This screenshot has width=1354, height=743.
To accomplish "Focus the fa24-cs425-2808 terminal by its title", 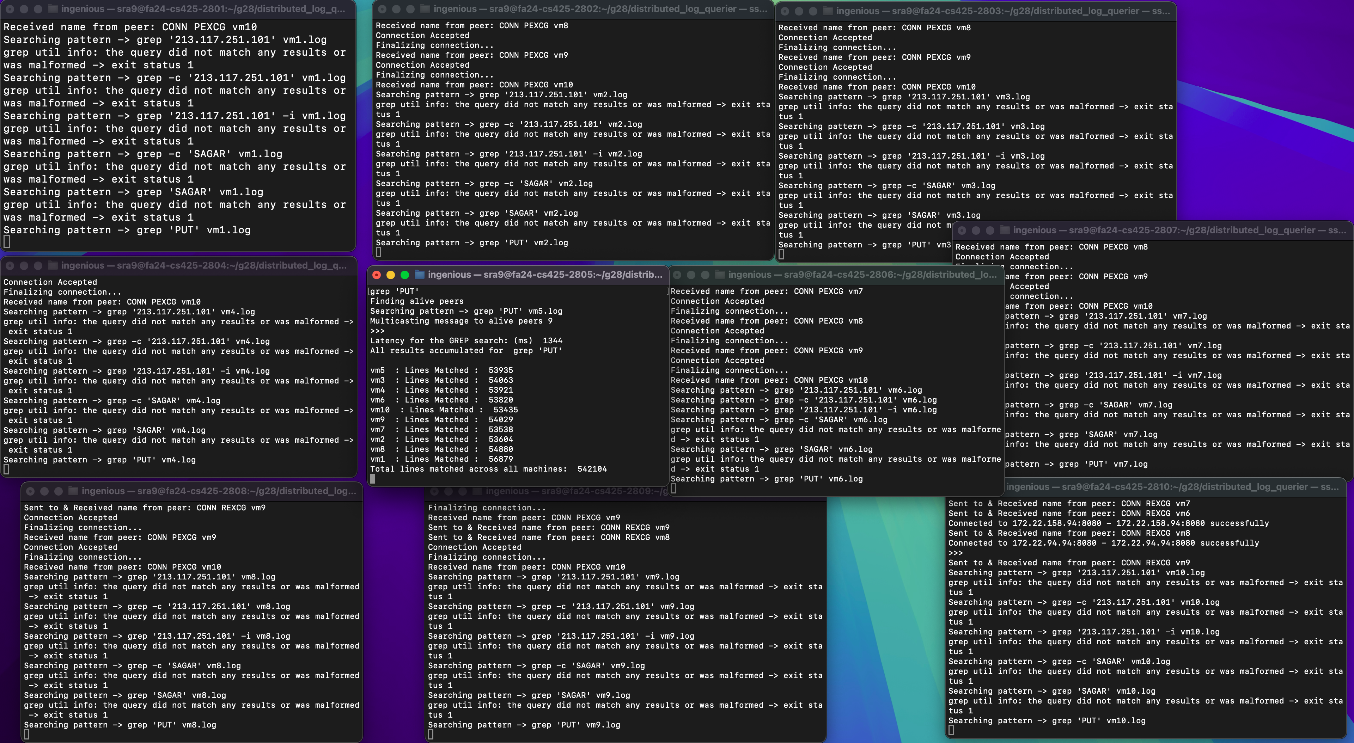I will (x=219, y=491).
